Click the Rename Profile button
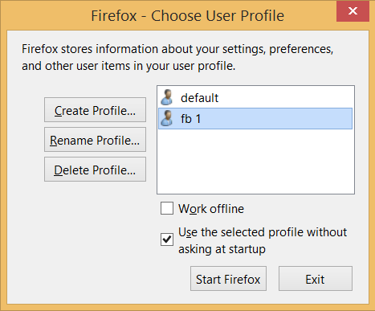This screenshot has width=375, height=311. (95, 140)
